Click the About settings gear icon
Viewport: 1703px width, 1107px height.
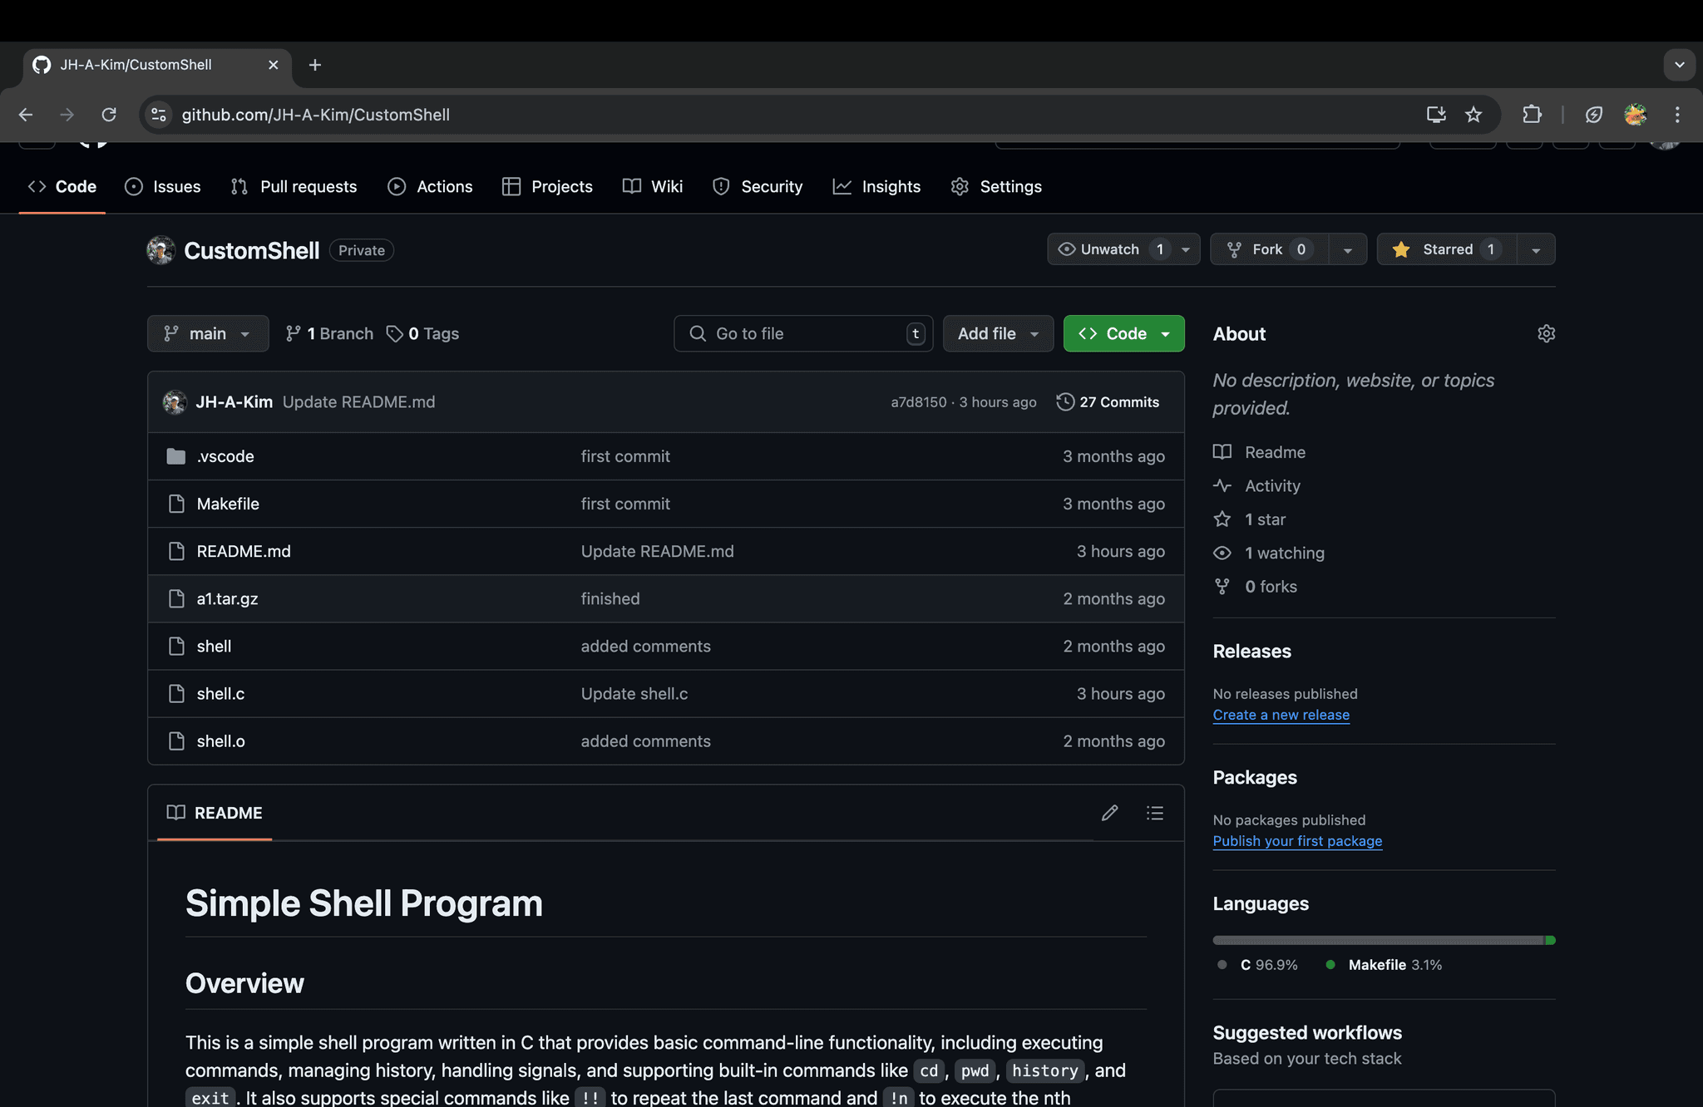click(1546, 333)
